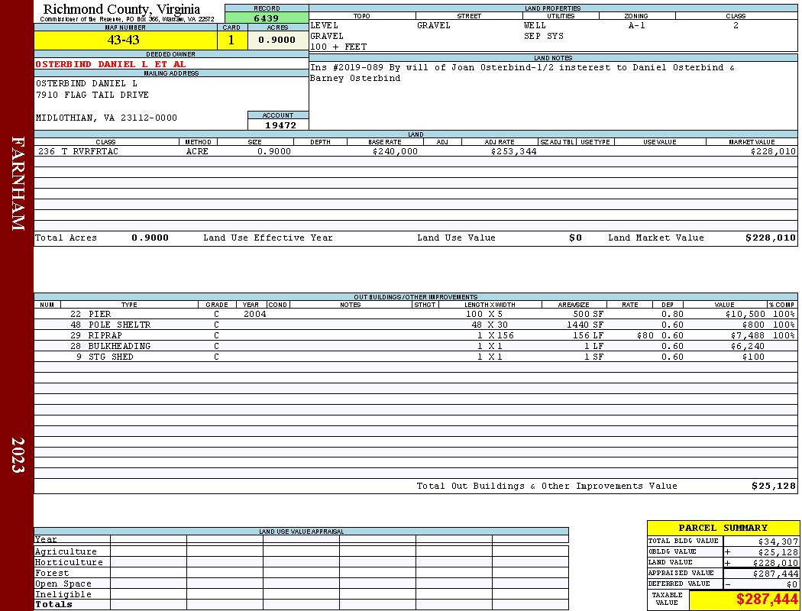The width and height of the screenshot is (802, 611).
Task: Select POLE SHELTR outbuilding type
Action: coord(119,325)
